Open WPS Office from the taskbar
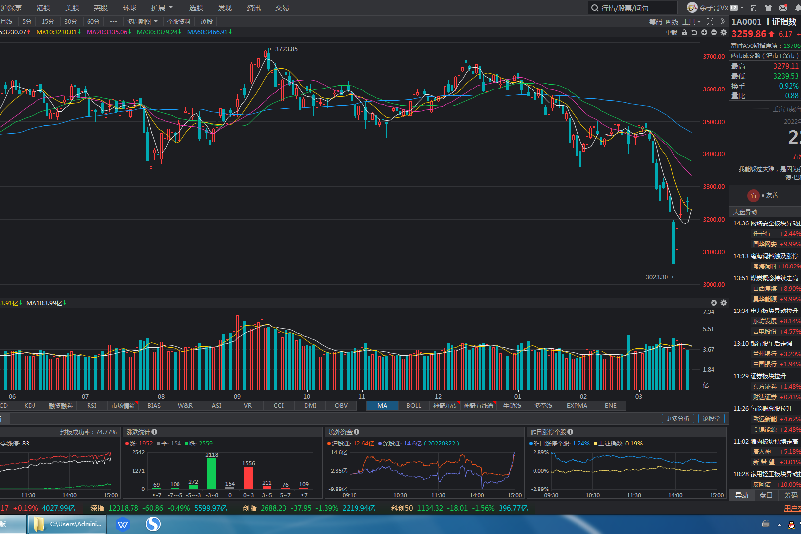 coord(123,524)
